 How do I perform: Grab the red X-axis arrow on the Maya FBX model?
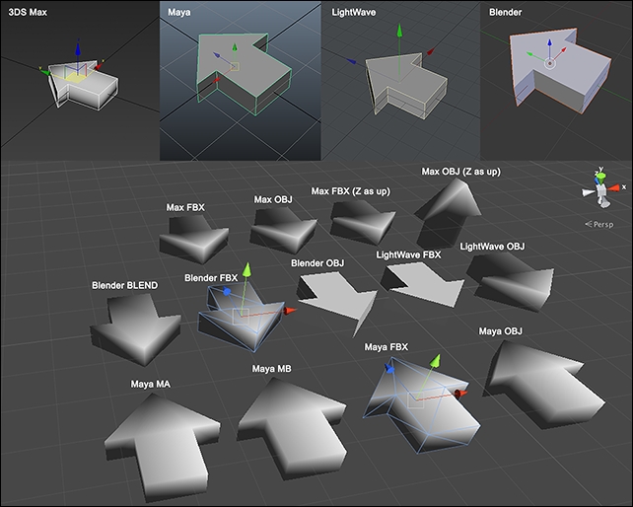click(x=460, y=394)
